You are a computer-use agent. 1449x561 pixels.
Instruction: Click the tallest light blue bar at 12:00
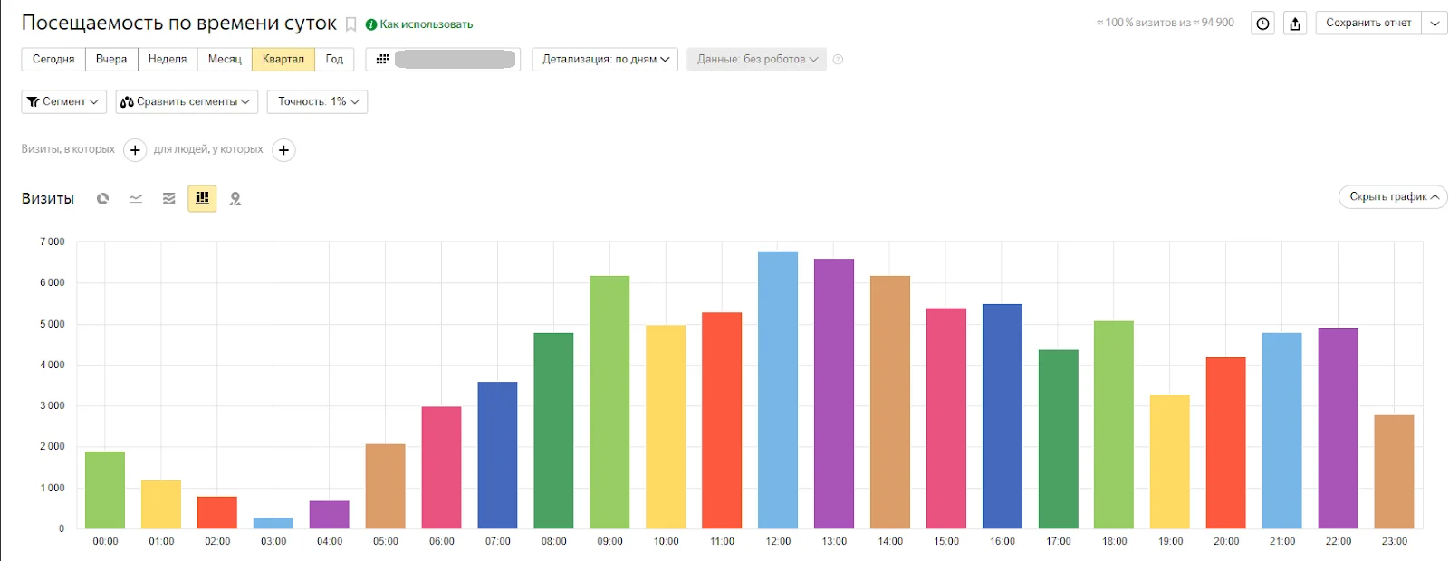pos(778,390)
